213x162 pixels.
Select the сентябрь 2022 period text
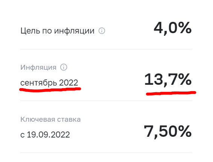click(49, 83)
